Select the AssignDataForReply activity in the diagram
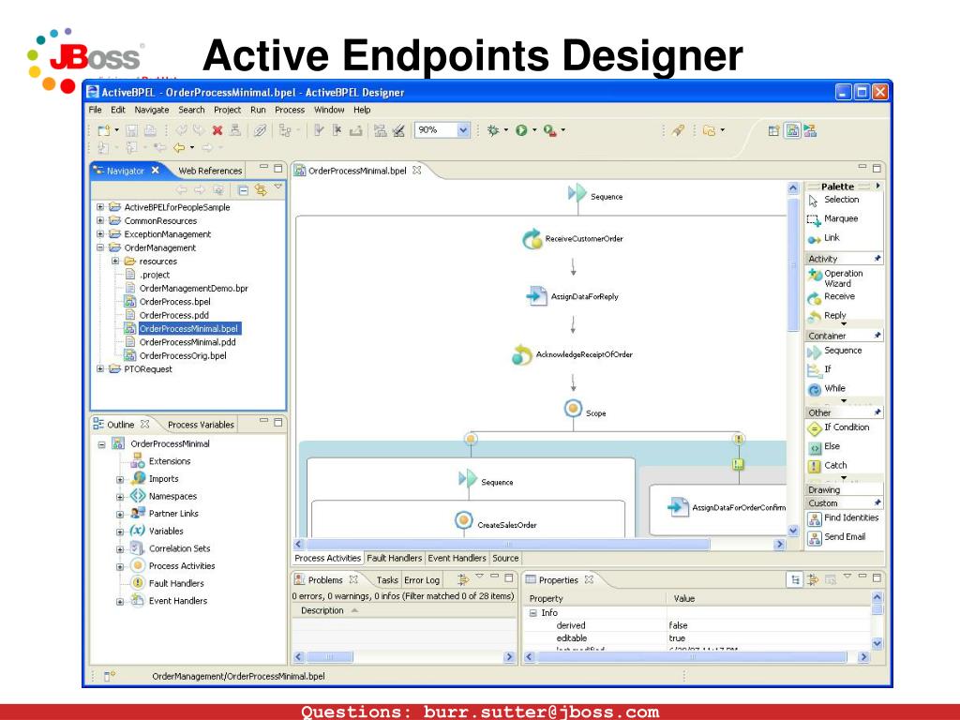 pos(573,296)
